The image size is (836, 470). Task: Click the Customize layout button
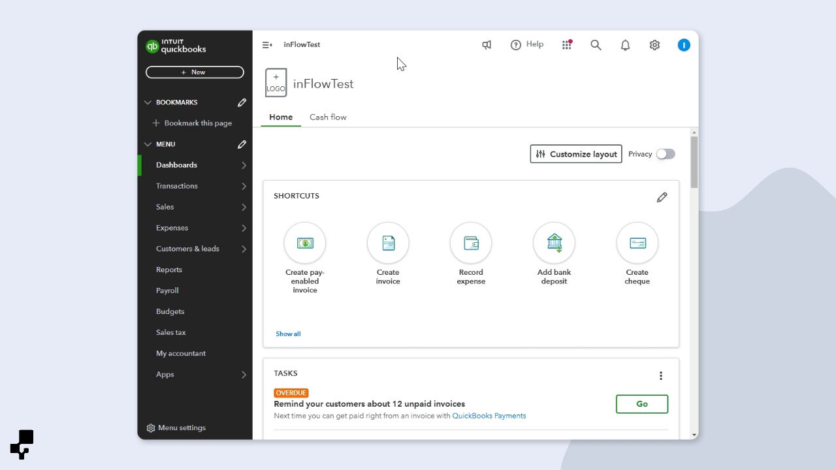tap(576, 154)
